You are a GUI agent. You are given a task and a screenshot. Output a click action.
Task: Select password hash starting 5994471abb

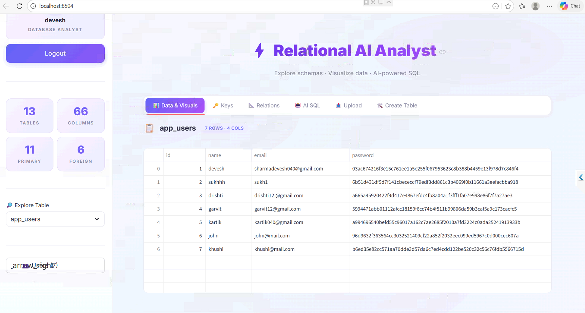pos(450,209)
